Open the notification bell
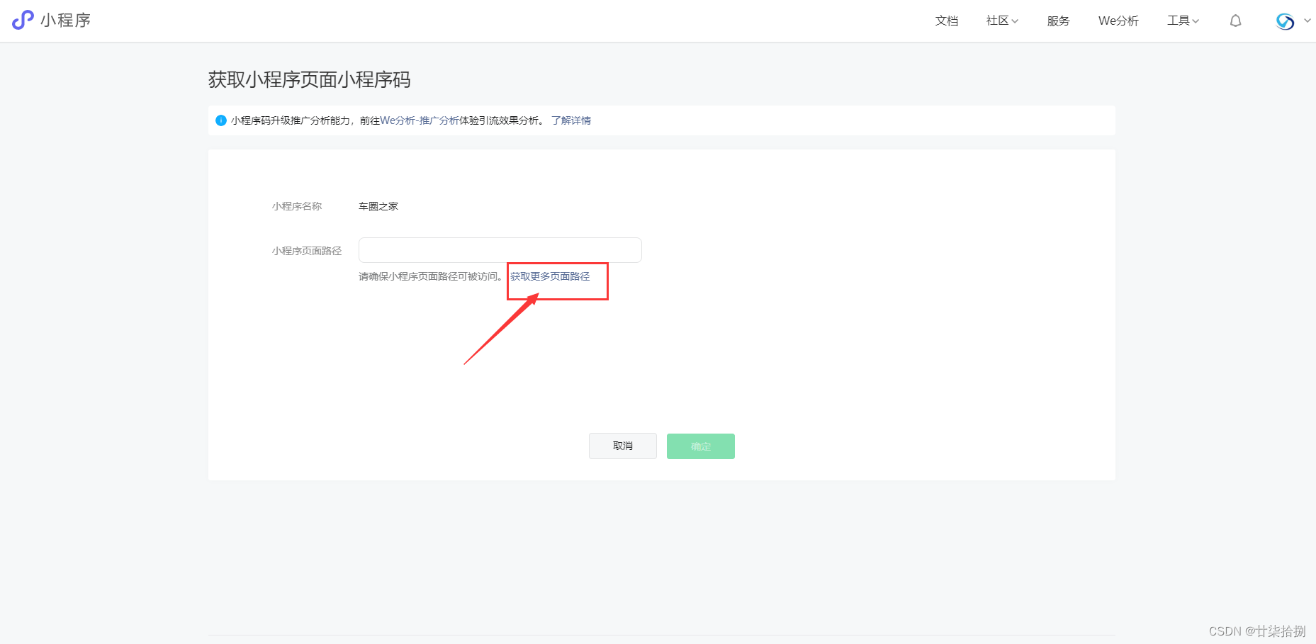Image resolution: width=1316 pixels, height=644 pixels. (x=1235, y=21)
